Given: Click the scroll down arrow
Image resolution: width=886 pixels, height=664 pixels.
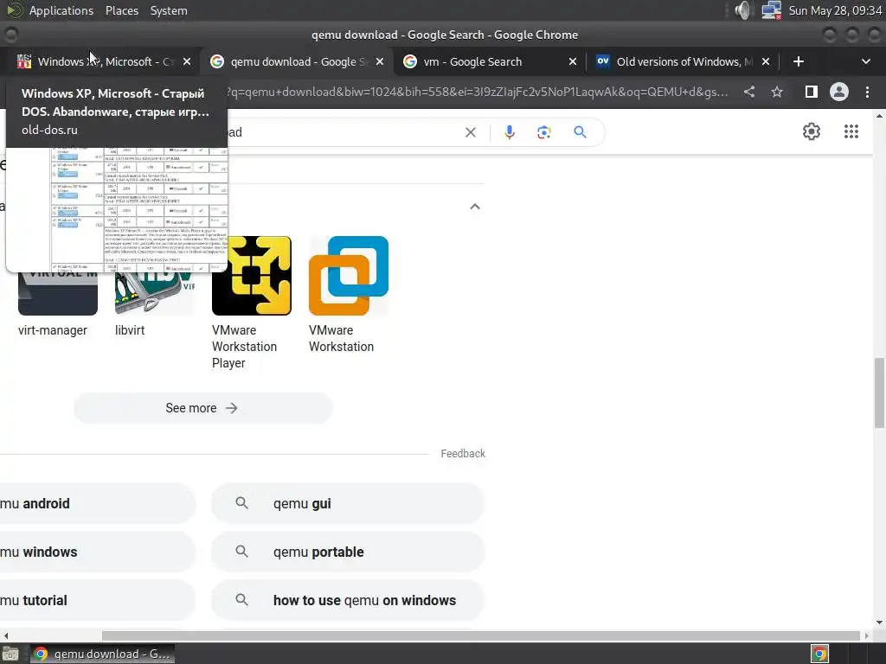Looking at the screenshot, I should point(879,622).
